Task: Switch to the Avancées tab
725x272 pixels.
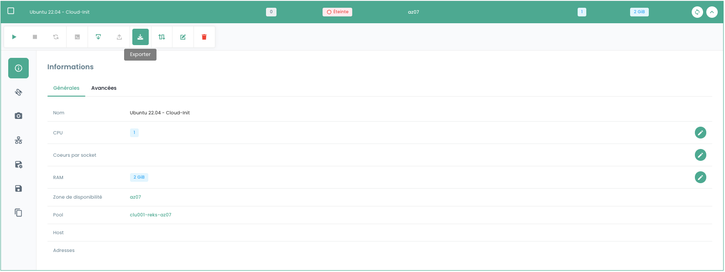Action: (x=104, y=88)
